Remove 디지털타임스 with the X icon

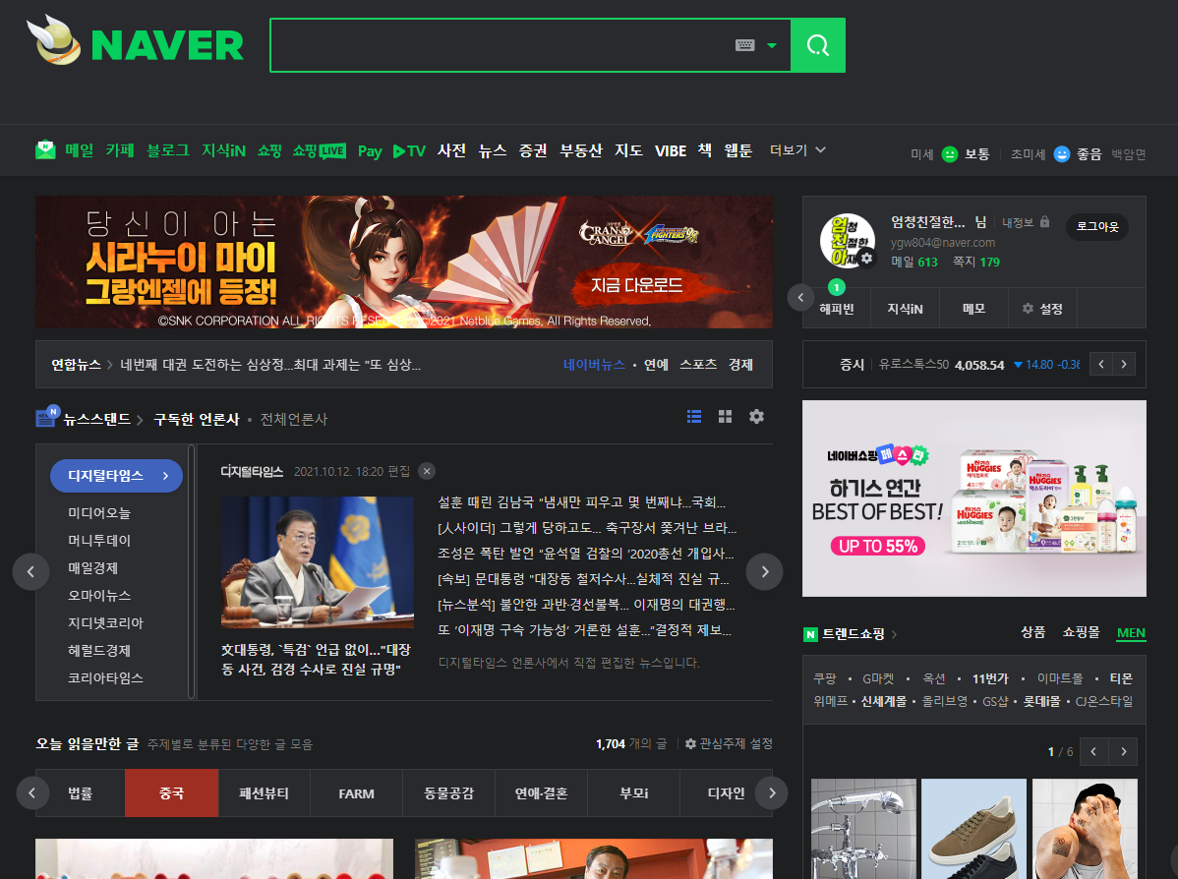pyautogui.click(x=427, y=471)
